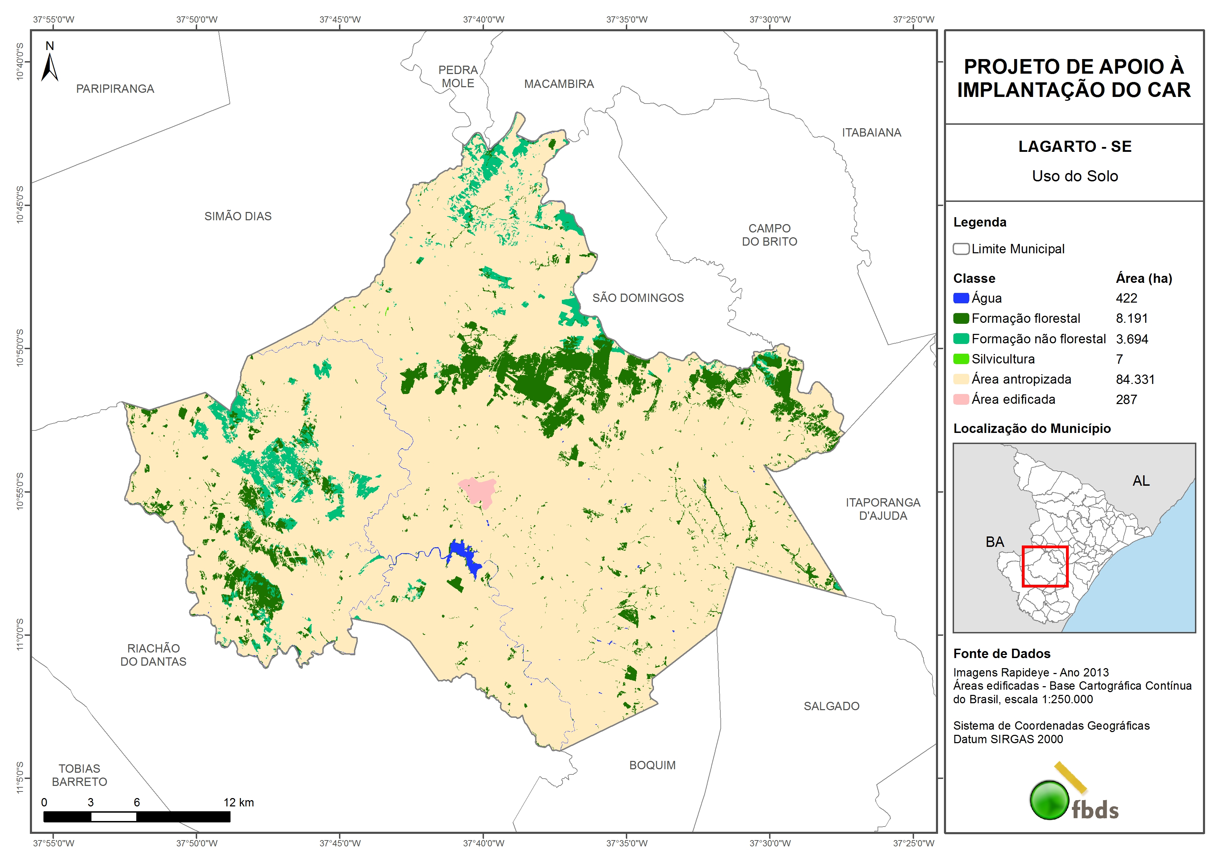
Task: Click the Silvicultura bright green swatch
Action: 961,359
